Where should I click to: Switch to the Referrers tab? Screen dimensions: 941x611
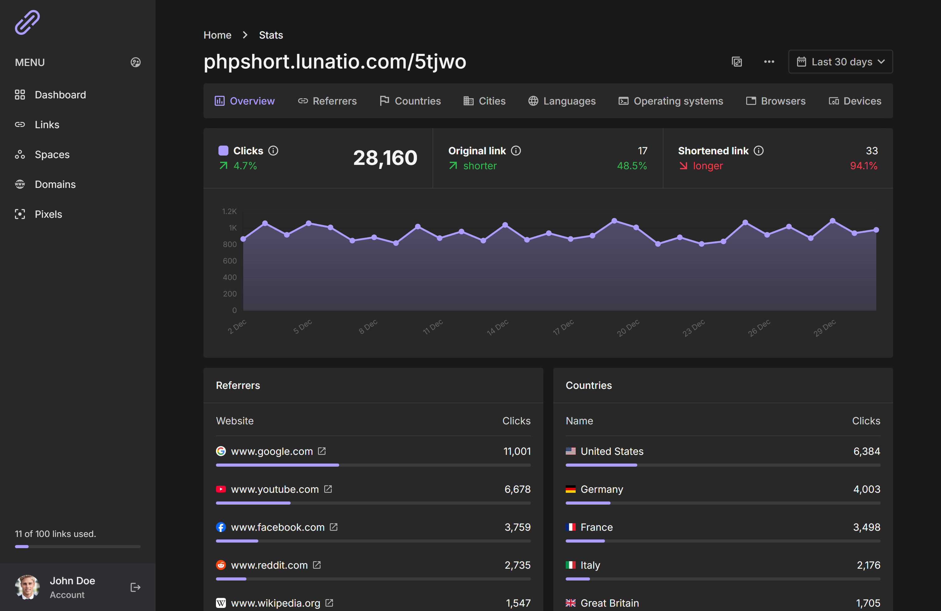(327, 101)
